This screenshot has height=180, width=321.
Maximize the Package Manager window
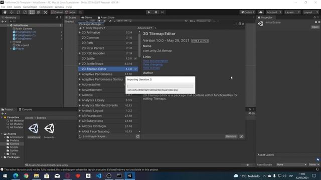(x=240, y=23)
